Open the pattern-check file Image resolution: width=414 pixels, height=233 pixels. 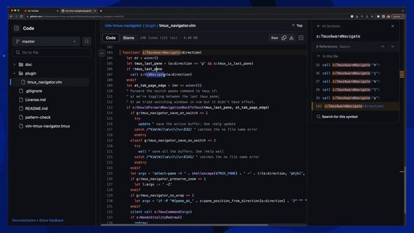pyautogui.click(x=38, y=117)
